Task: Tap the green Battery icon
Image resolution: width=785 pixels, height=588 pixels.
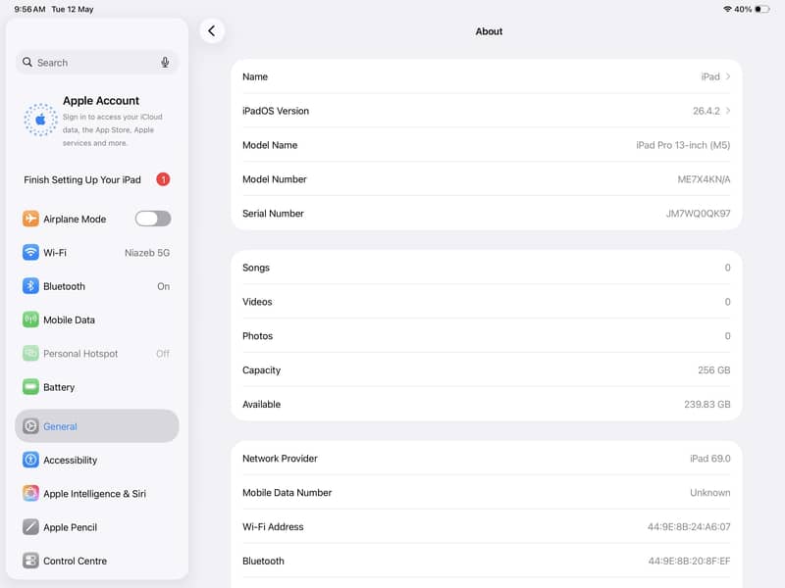Action: click(30, 386)
